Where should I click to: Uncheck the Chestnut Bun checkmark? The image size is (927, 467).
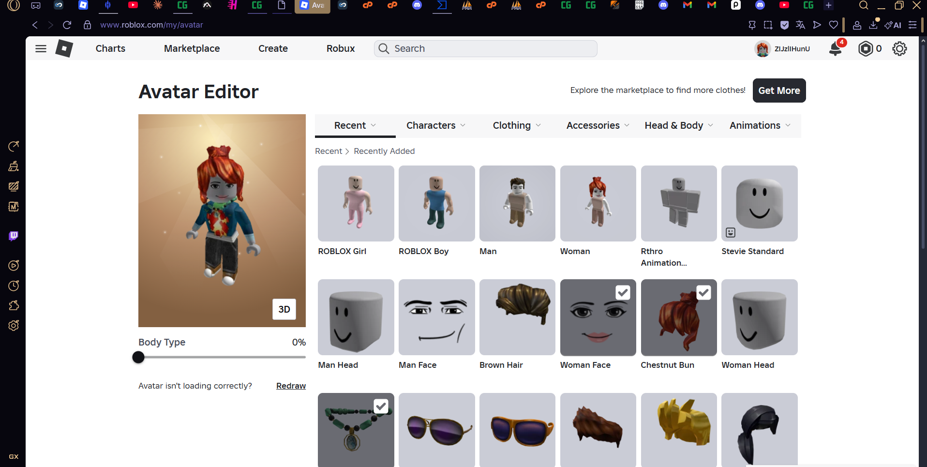pos(703,292)
